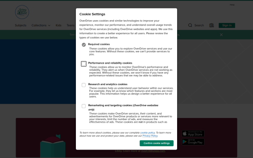Click the search magnifier icon
This screenshot has width=253, height=158.
point(190,25)
